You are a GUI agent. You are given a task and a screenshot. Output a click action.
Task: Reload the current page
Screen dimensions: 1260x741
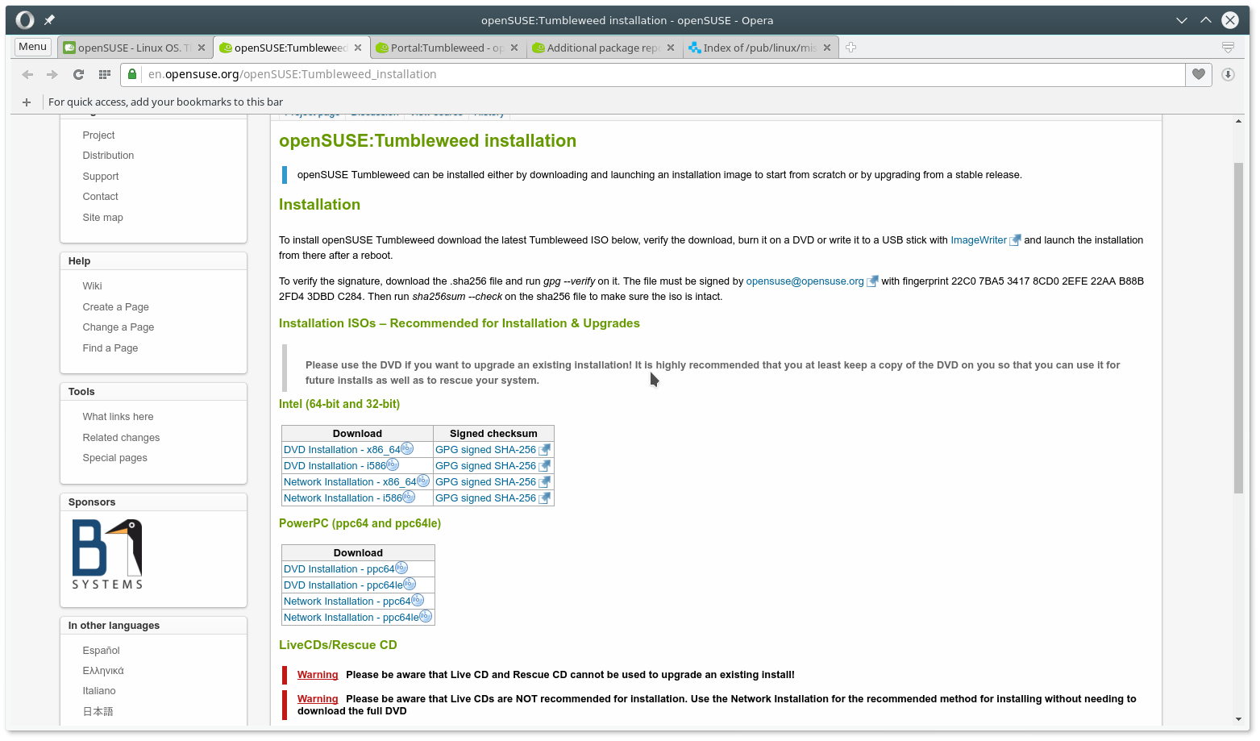pyautogui.click(x=78, y=74)
